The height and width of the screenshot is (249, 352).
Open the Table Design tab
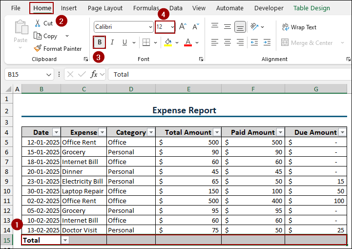coord(311,8)
